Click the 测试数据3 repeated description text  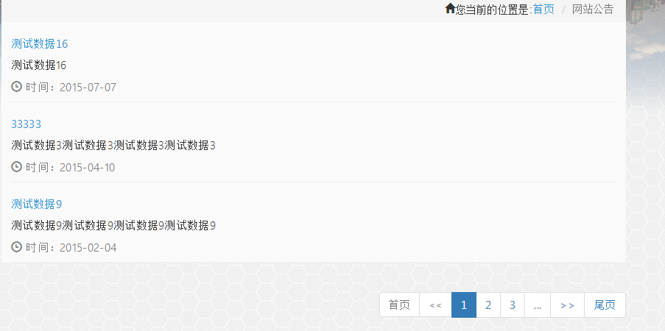113,146
